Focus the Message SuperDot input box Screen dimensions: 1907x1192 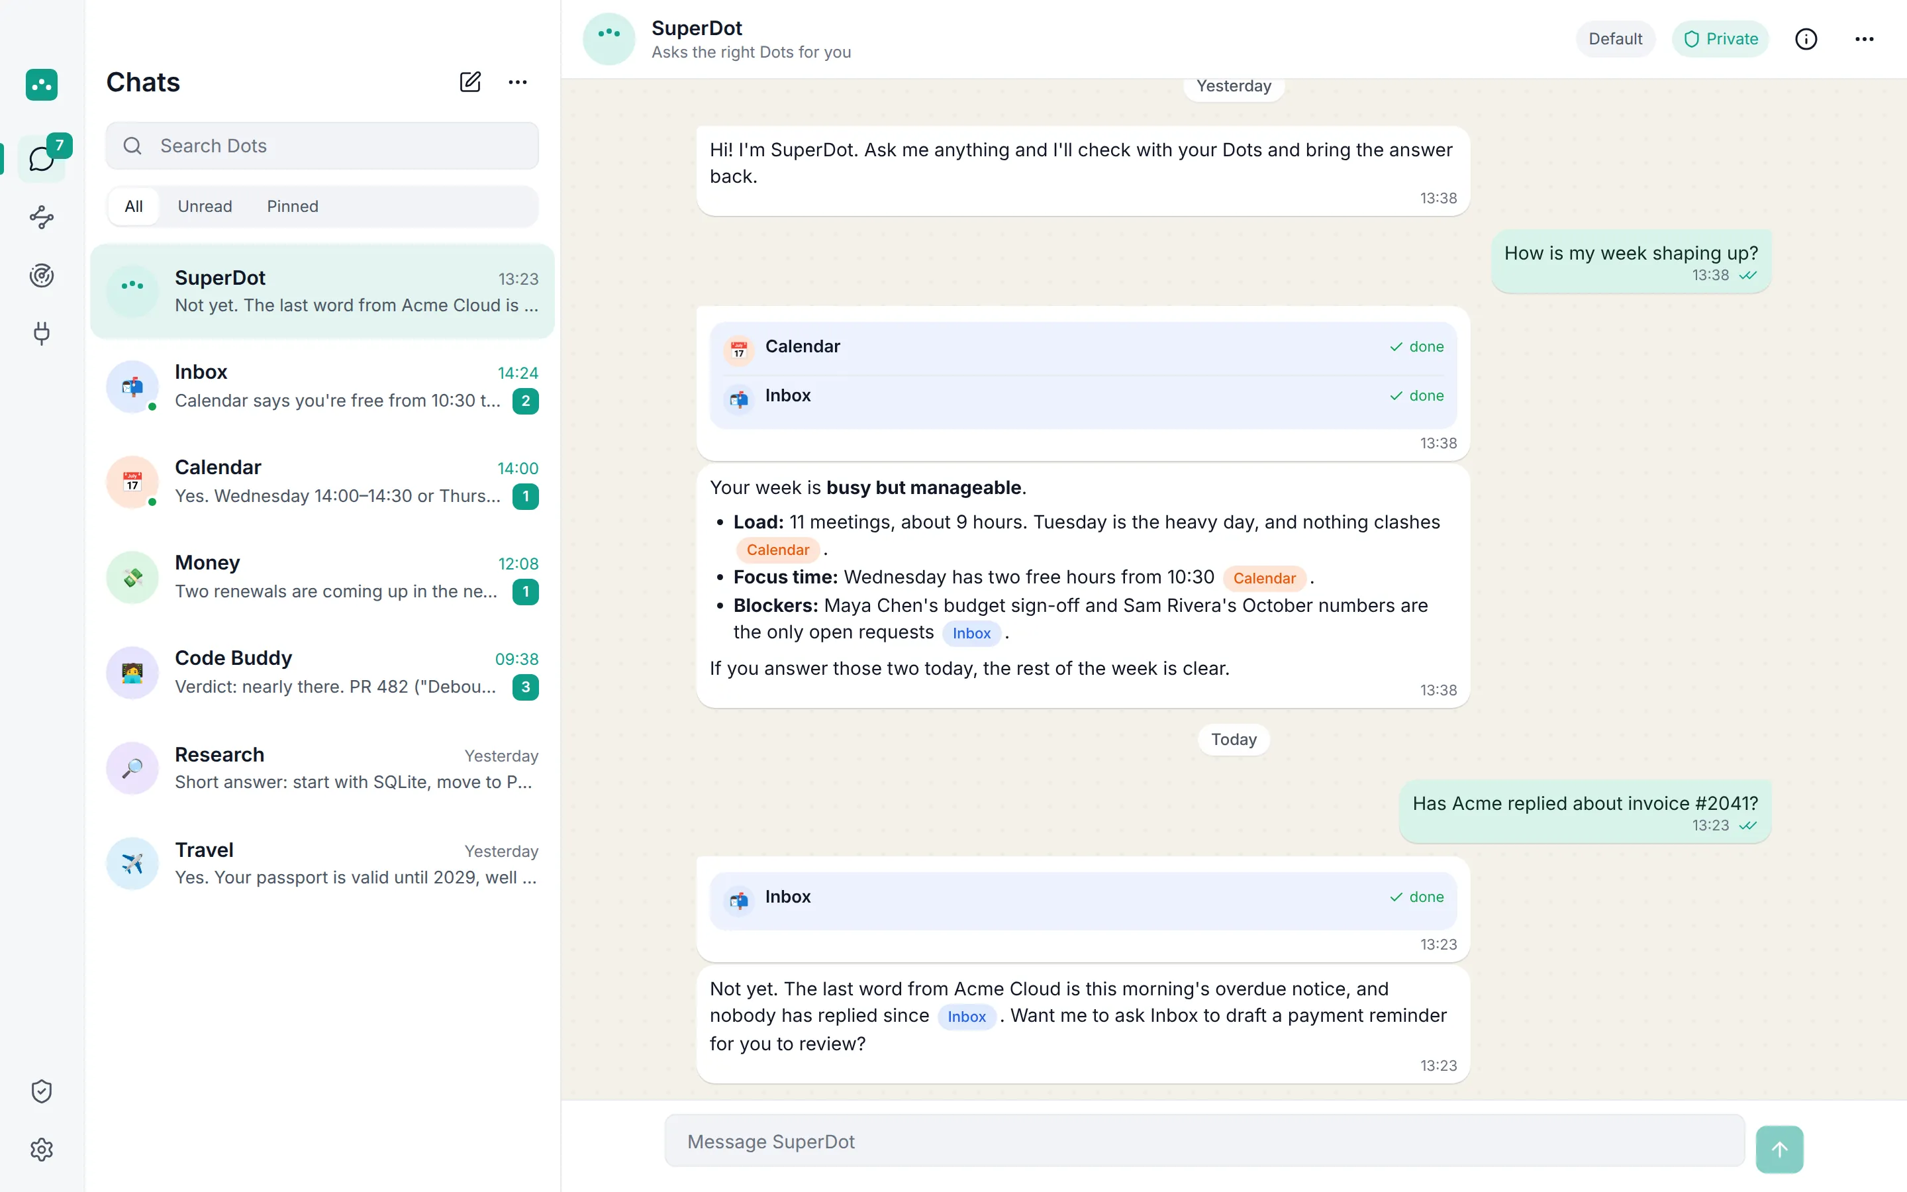[x=1205, y=1142]
